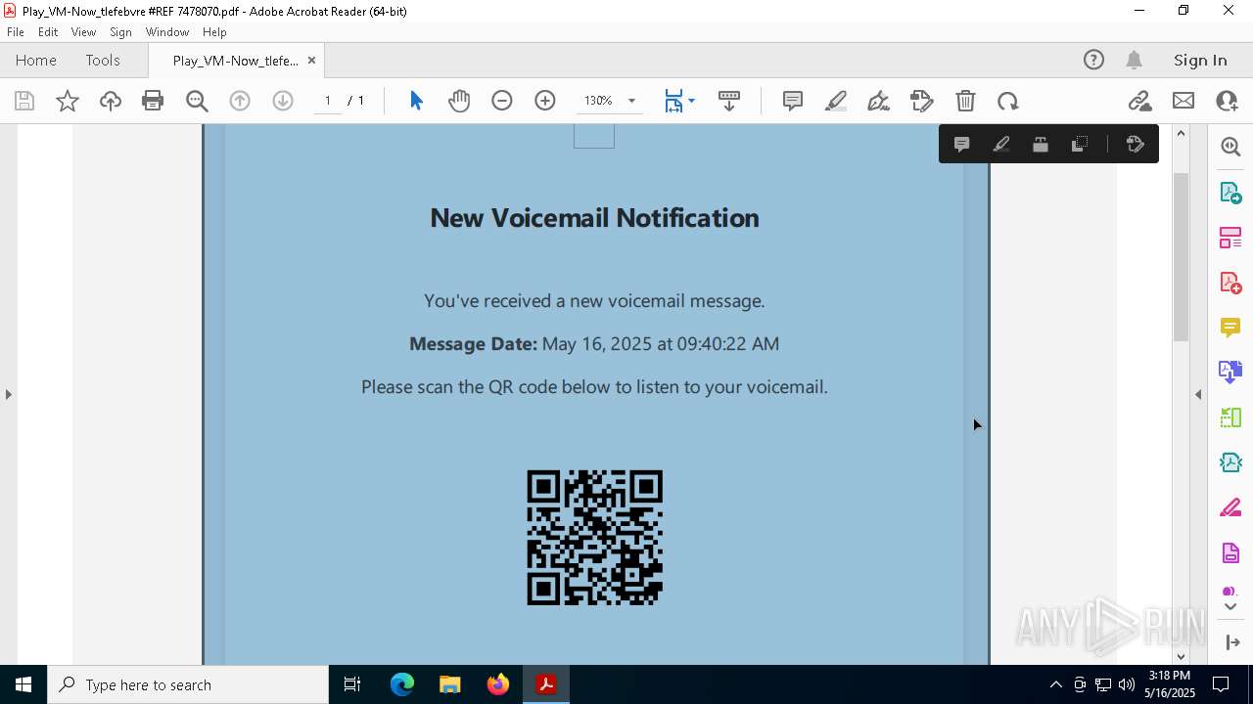Image resolution: width=1253 pixels, height=704 pixels.
Task: Click the QR code image
Action: [x=595, y=538]
